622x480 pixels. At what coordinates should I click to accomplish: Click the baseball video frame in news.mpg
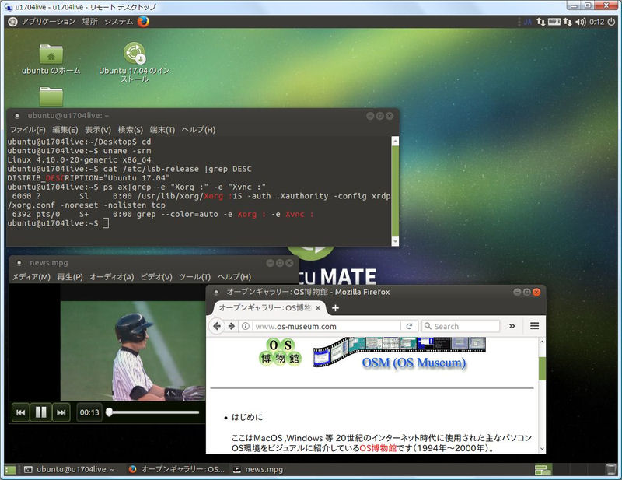[x=133, y=351]
